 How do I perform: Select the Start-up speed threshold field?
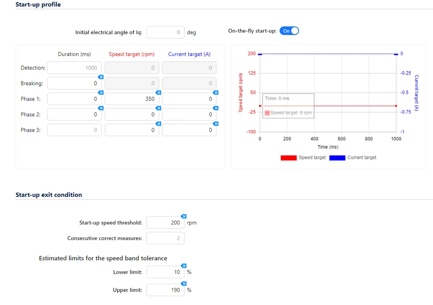pyautogui.click(x=166, y=223)
